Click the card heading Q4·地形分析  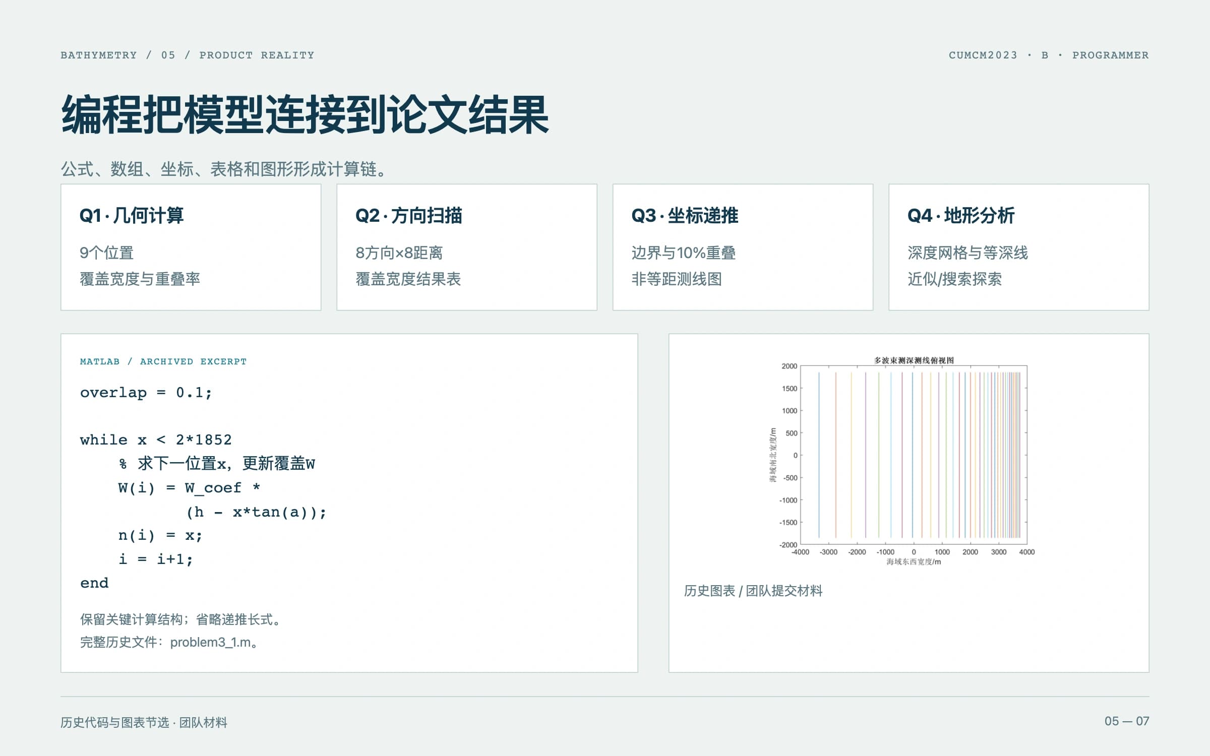[x=961, y=215]
